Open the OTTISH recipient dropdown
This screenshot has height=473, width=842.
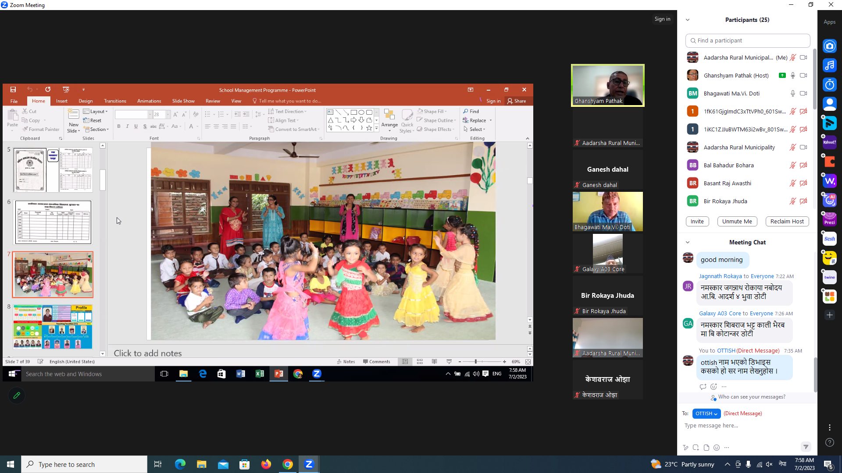pyautogui.click(x=706, y=413)
